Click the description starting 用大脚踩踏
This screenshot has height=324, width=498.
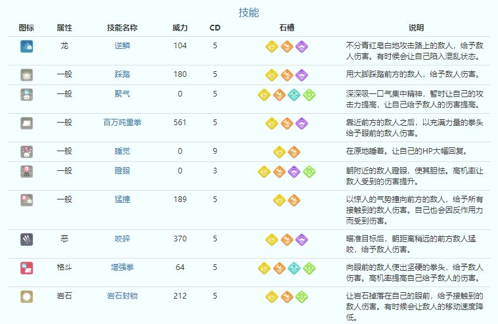(x=414, y=74)
